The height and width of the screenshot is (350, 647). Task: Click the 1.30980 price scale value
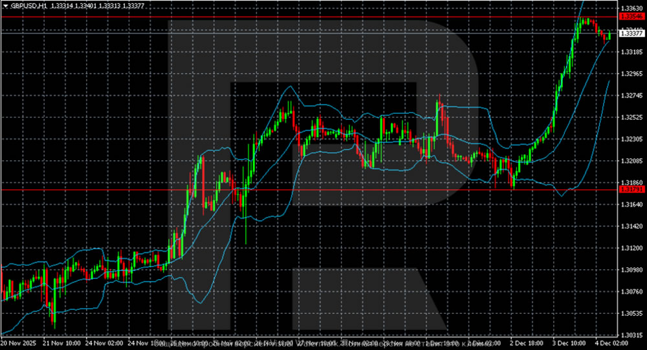click(631, 270)
